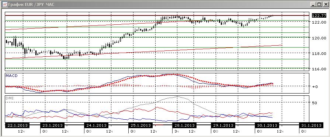Minimize the chart window
The width and height of the screenshot is (330, 137).
(313, 4)
